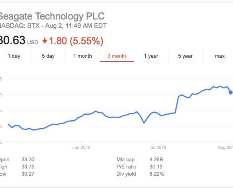The width and height of the screenshot is (233, 188).
Task: Click the Mkt cap value 9.26B
Action: (156, 159)
